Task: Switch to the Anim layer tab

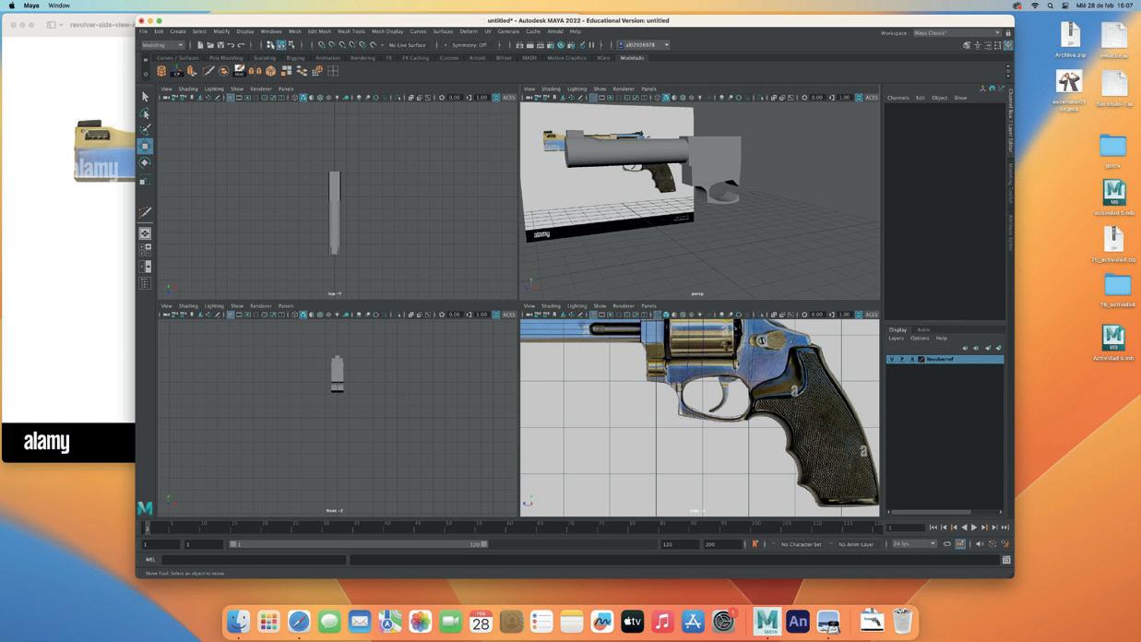Action: tap(922, 329)
